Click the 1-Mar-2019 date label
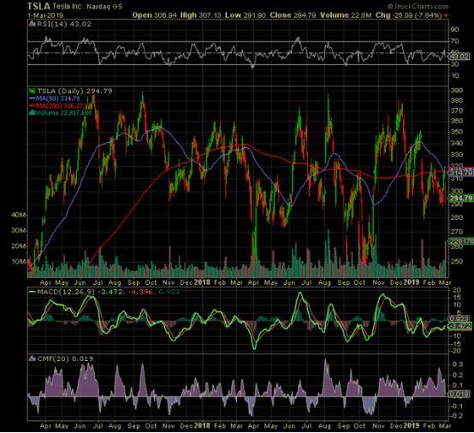The image size is (474, 433). pos(45,15)
